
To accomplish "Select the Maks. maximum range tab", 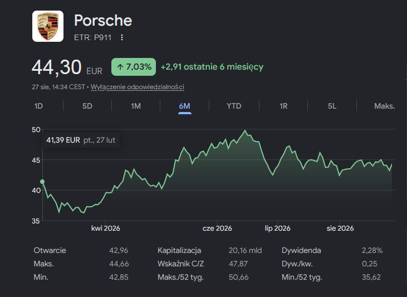I will coord(384,106).
